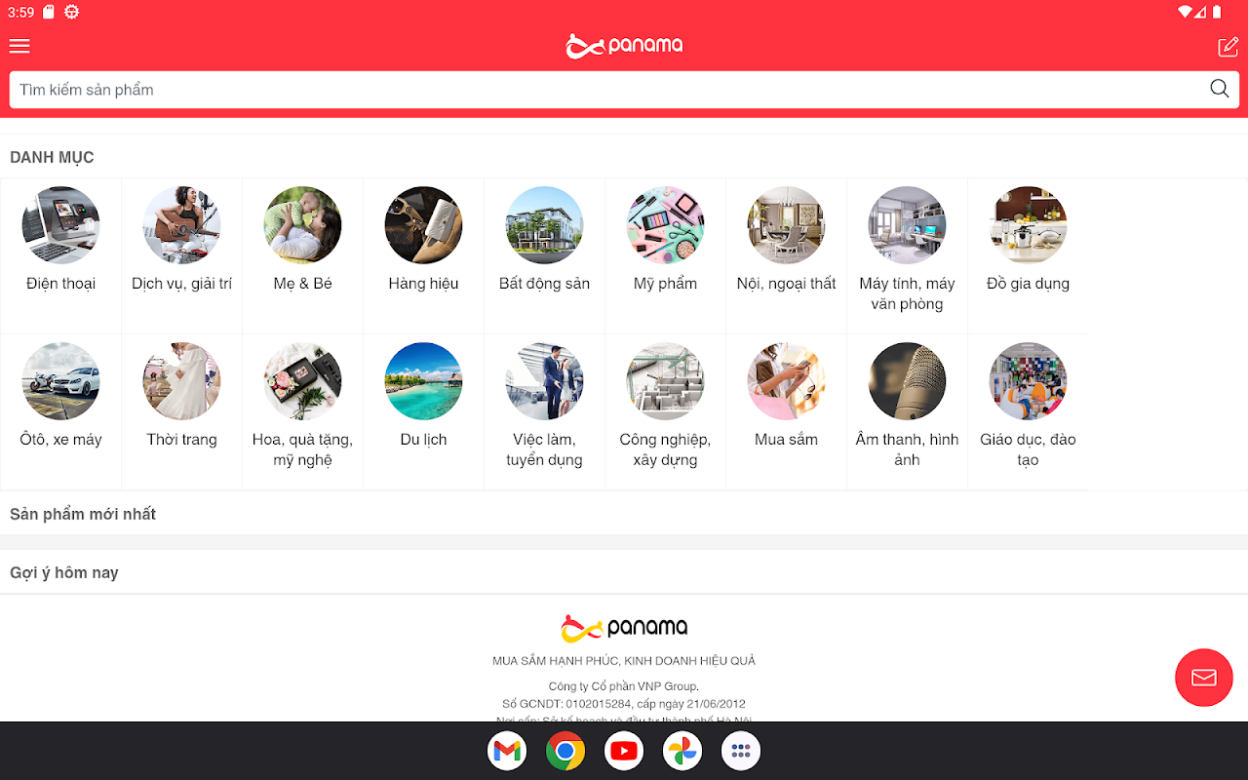The image size is (1248, 780).
Task: Open Điện thoại category image
Action: (60, 225)
